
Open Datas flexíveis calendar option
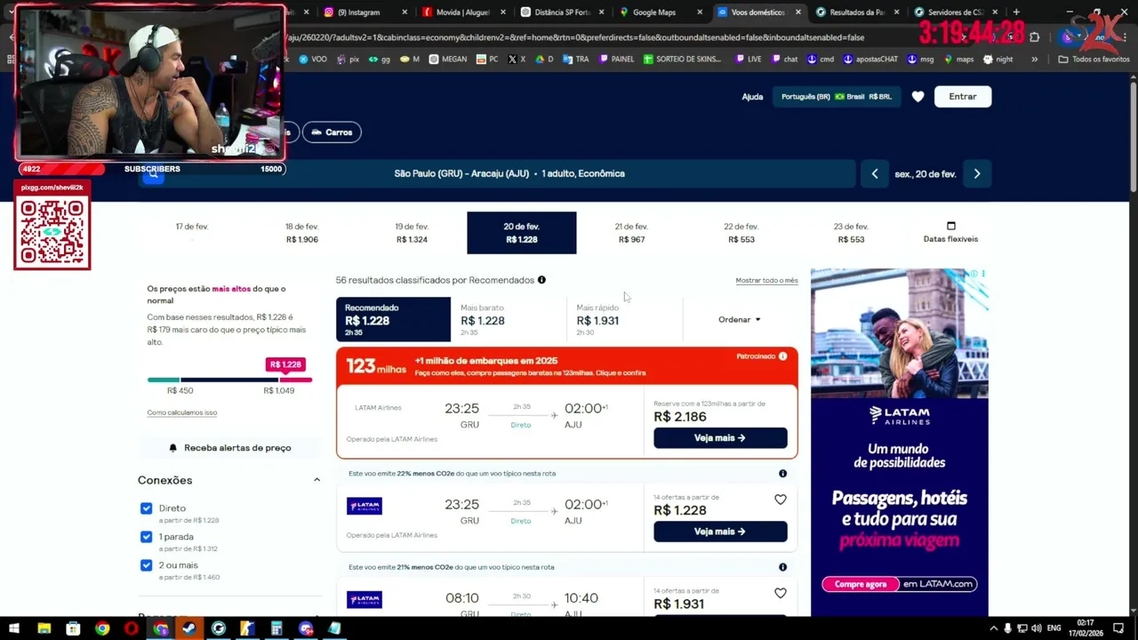click(950, 233)
